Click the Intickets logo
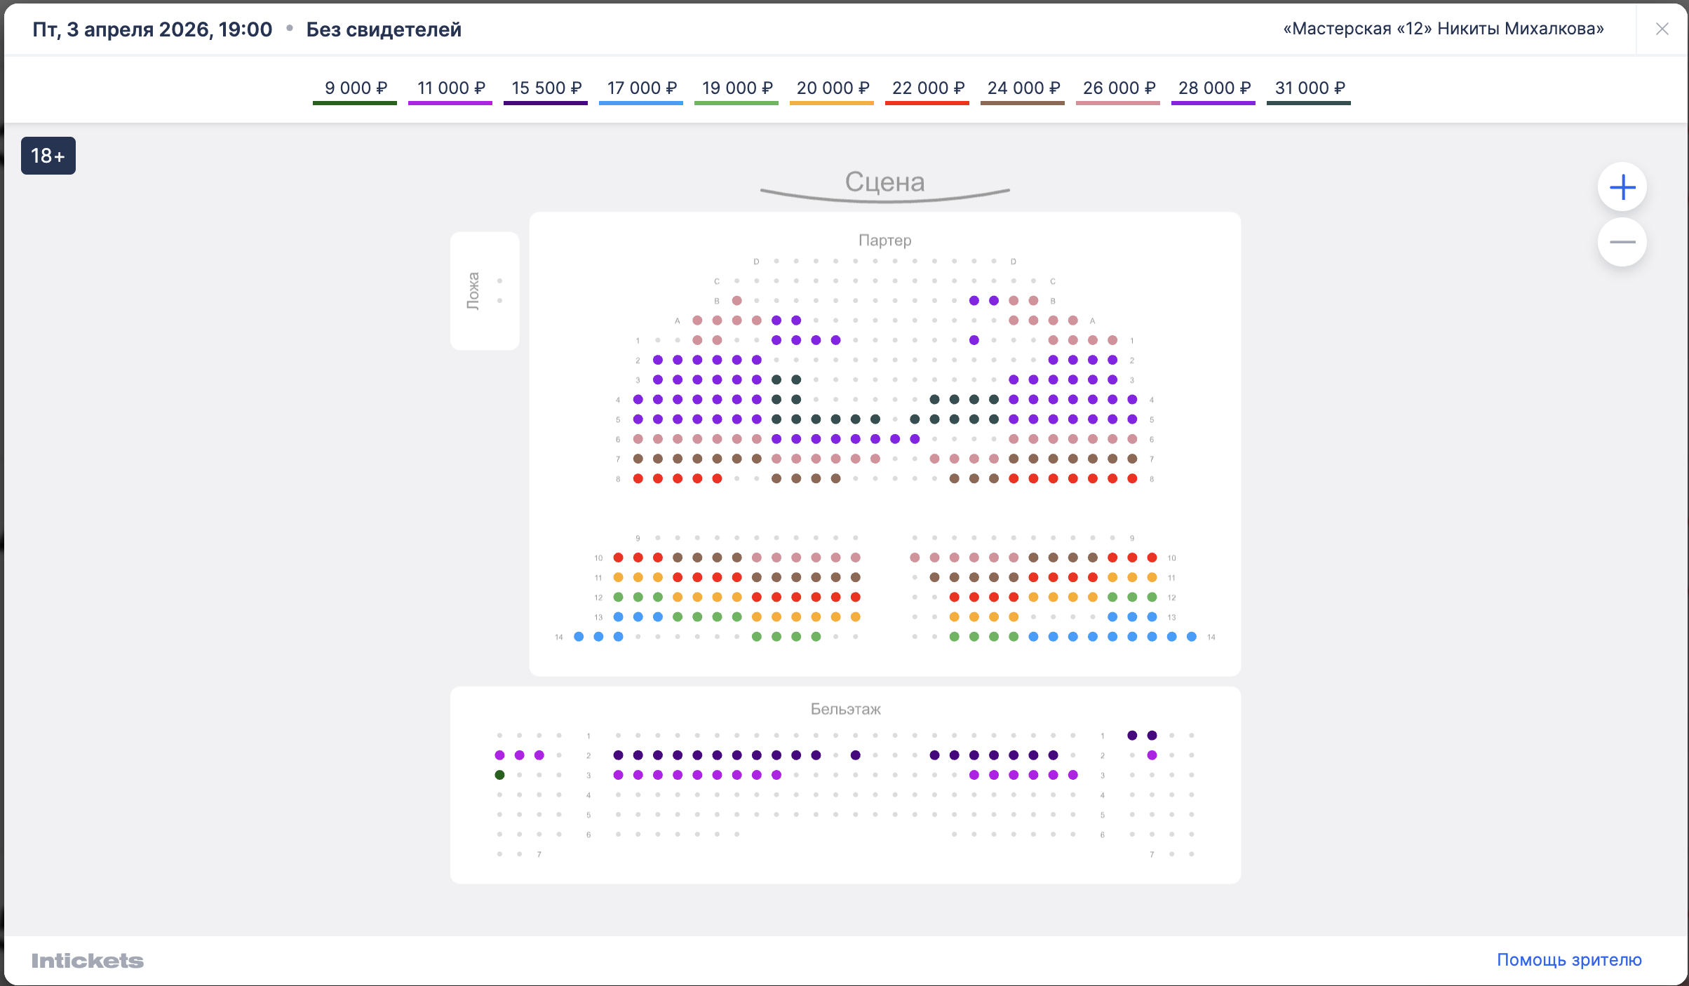This screenshot has height=986, width=1689. [88, 961]
